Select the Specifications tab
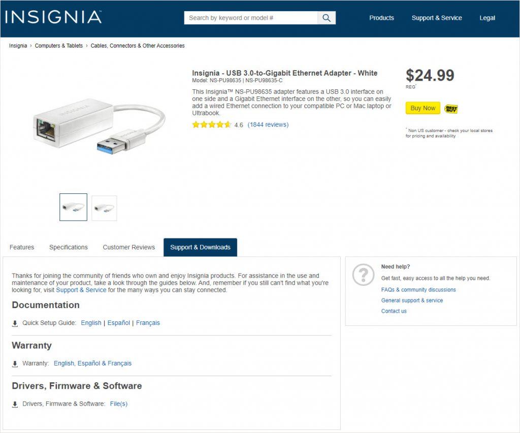520x433 pixels. tap(68, 247)
